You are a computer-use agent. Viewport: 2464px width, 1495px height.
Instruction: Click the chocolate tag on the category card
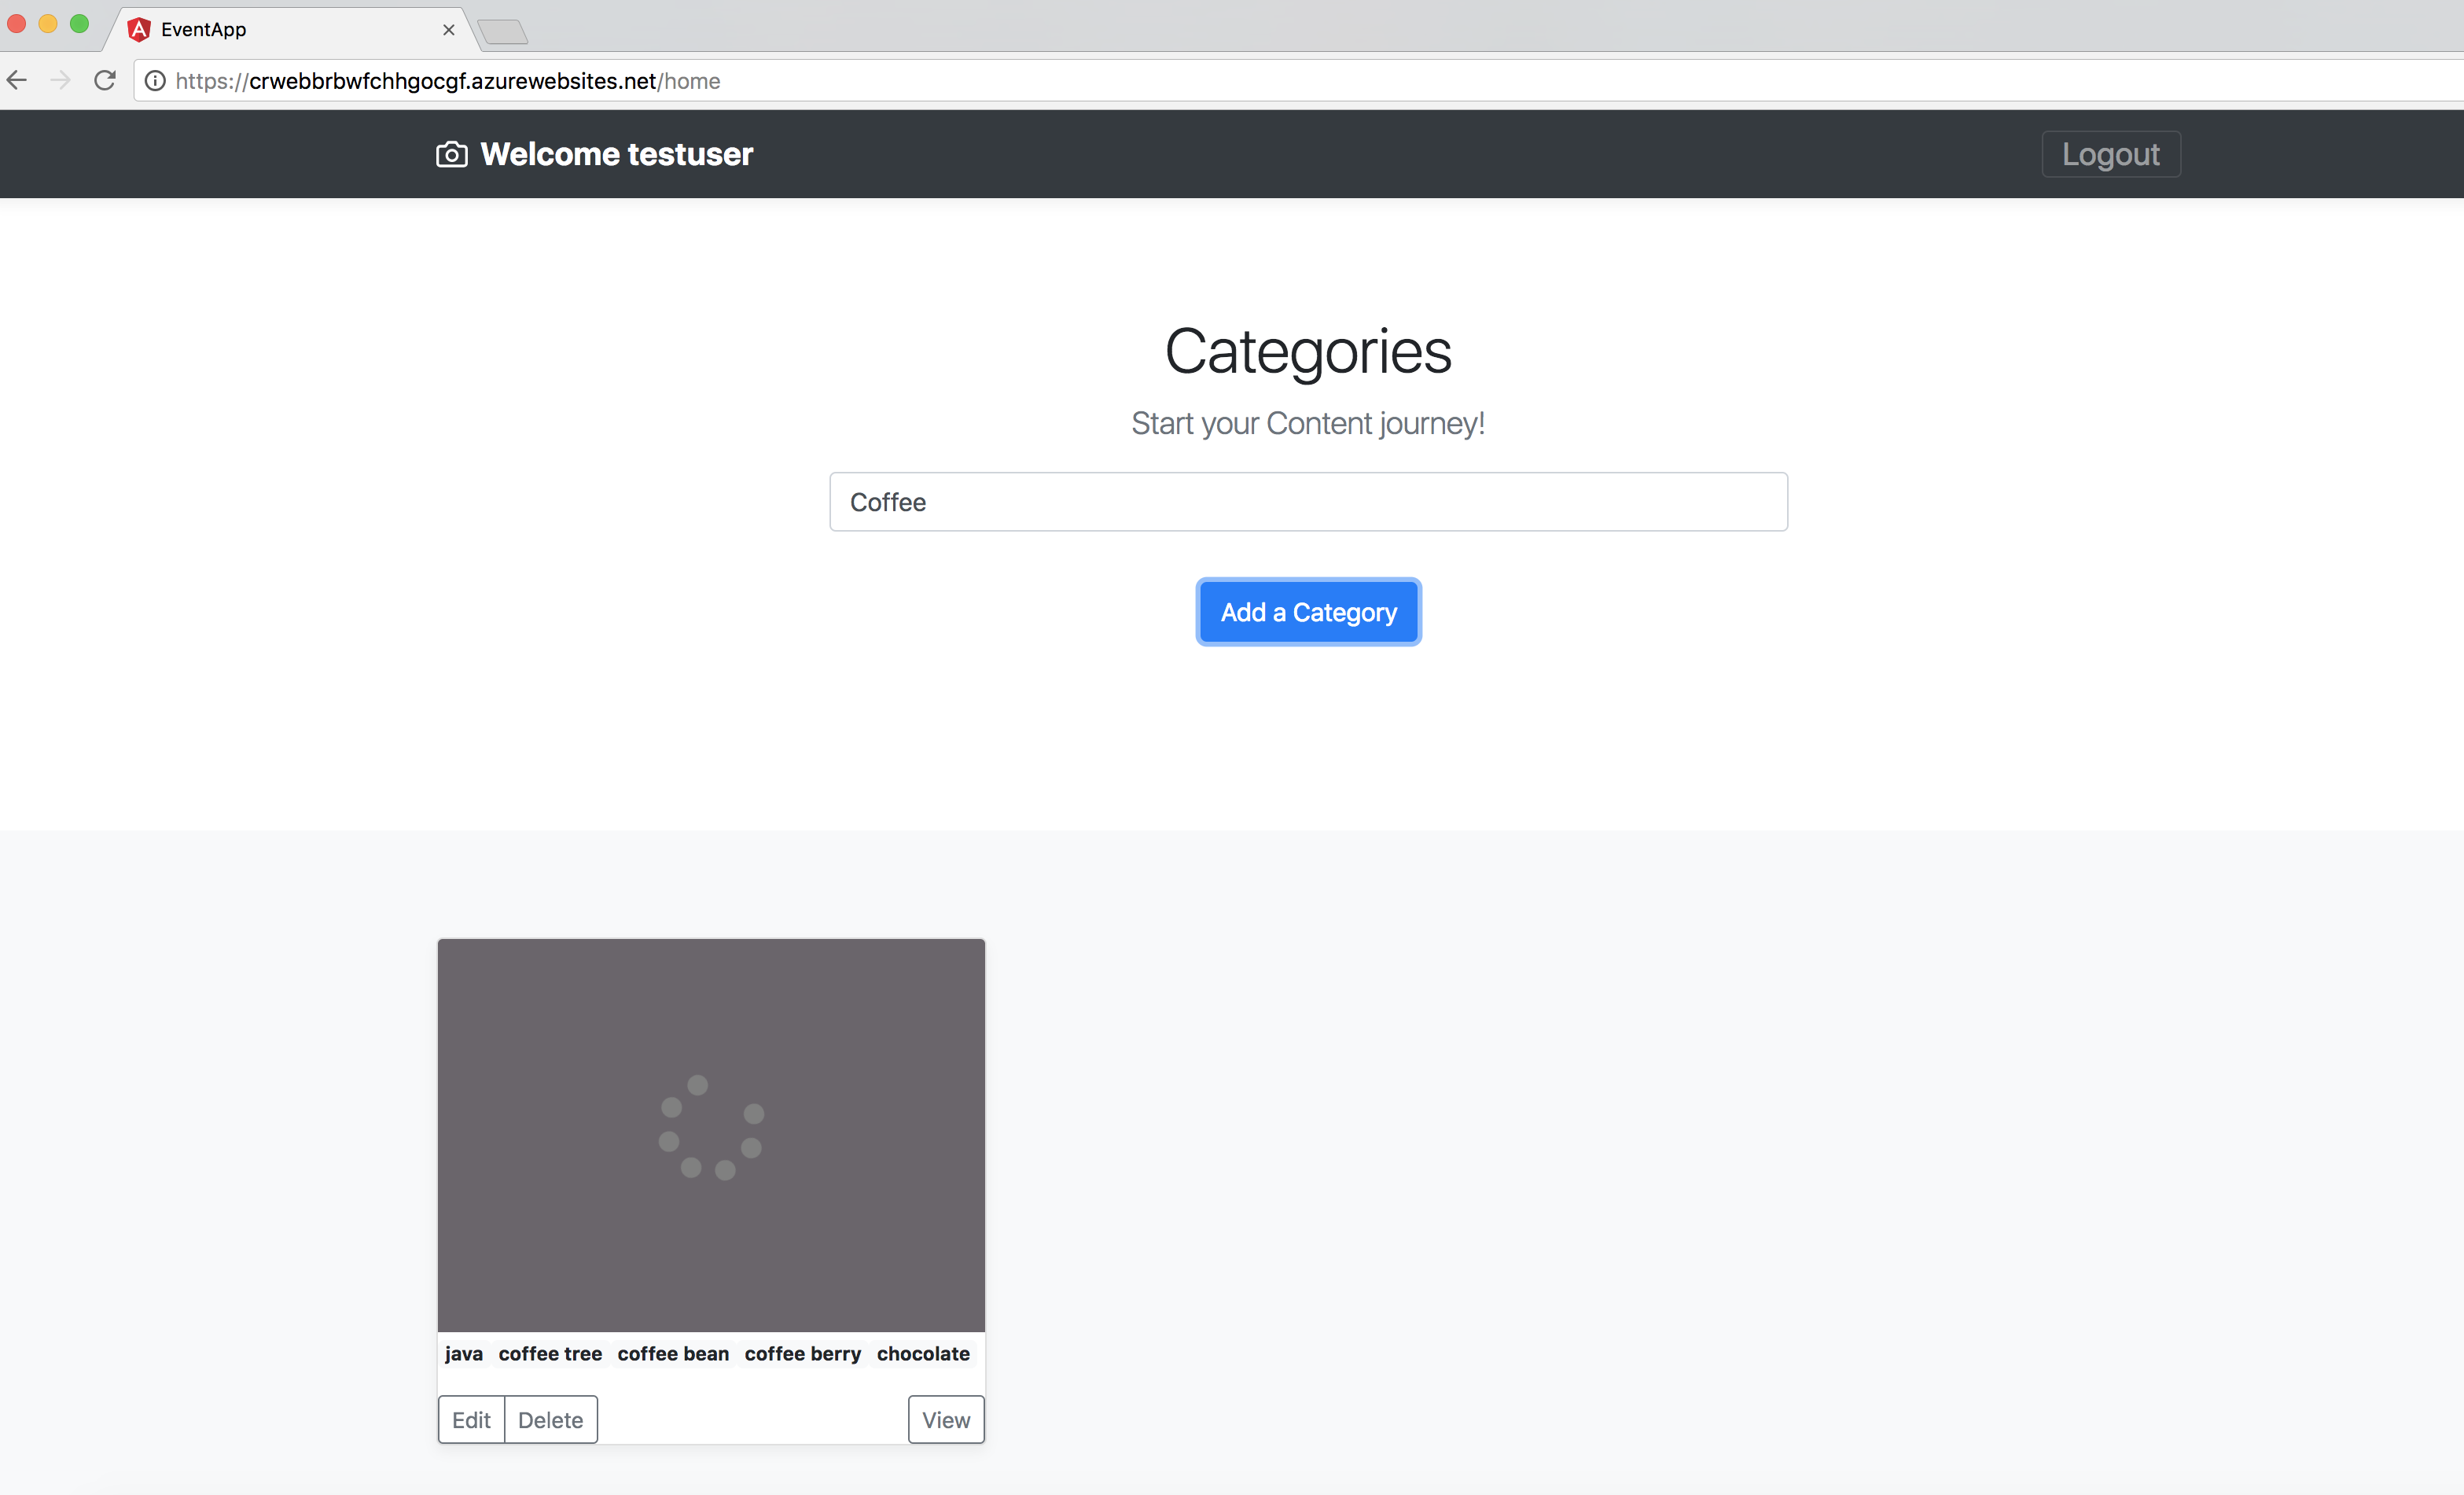pos(924,1353)
